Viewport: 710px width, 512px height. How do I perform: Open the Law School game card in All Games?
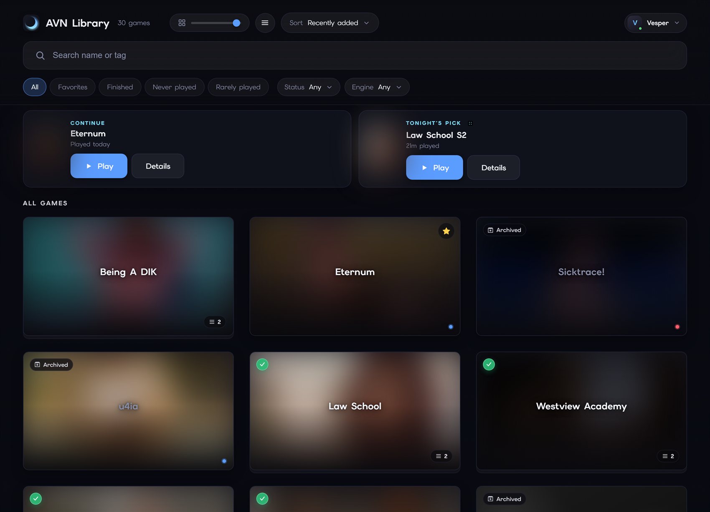(355, 411)
